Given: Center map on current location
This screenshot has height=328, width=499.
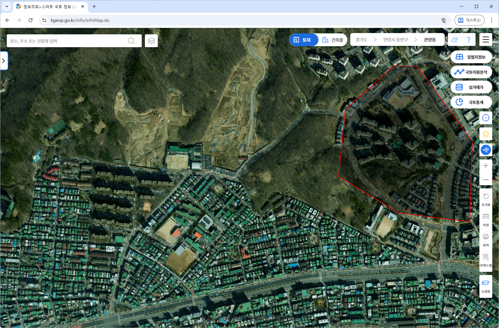Looking at the screenshot, I should (486, 118).
